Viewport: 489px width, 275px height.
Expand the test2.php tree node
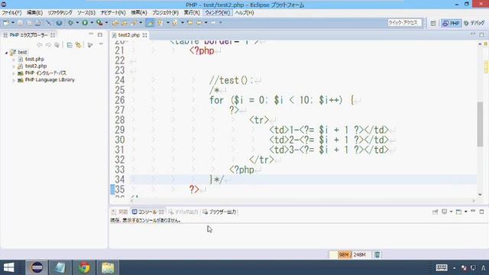pos(14,66)
